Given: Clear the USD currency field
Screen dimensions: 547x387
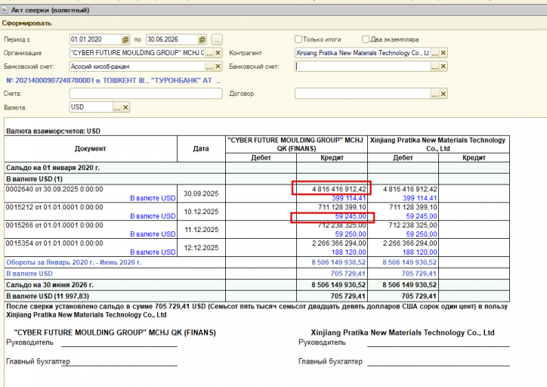Looking at the screenshot, I should click(125, 107).
